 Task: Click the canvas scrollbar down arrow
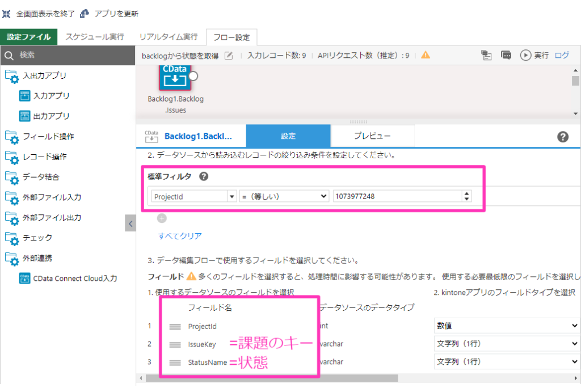[575, 114]
